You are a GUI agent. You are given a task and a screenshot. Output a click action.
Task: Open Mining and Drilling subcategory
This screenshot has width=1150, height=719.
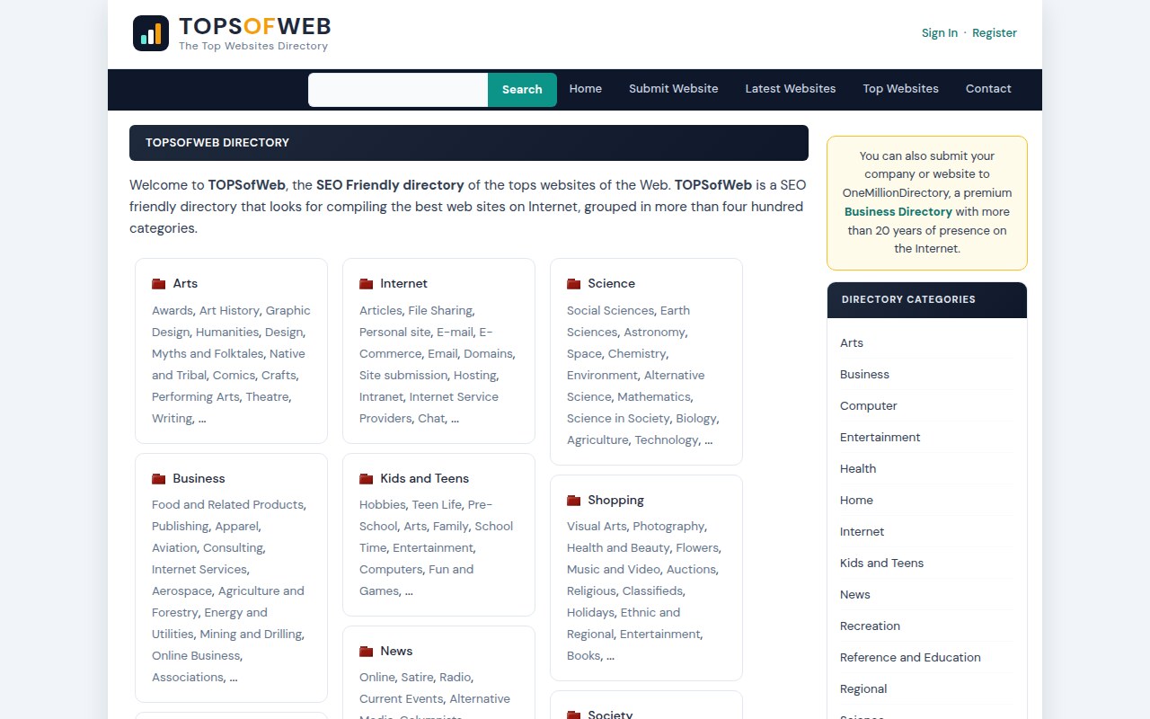[251, 635]
